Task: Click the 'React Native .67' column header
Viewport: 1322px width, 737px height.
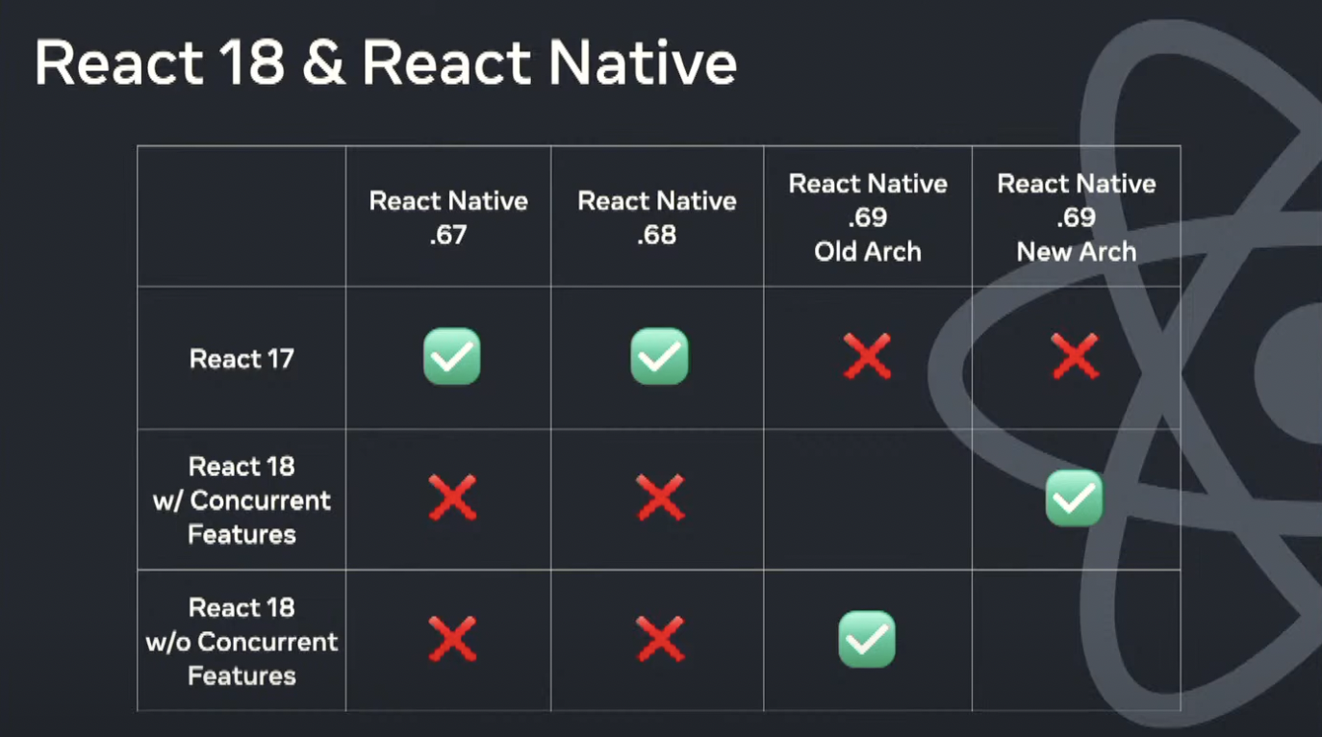Action: (448, 217)
